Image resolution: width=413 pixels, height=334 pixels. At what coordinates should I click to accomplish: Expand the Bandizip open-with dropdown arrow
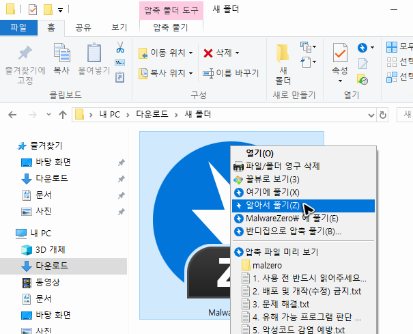coord(372,47)
